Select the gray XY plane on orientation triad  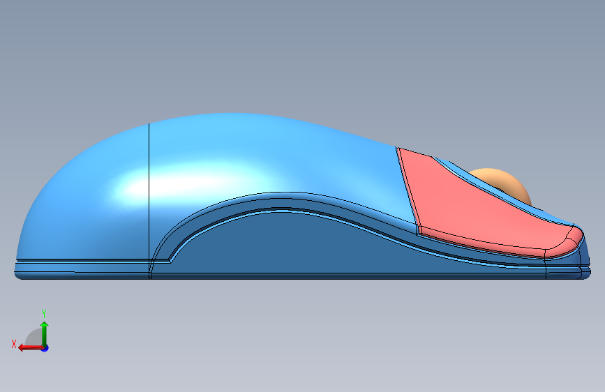33,338
